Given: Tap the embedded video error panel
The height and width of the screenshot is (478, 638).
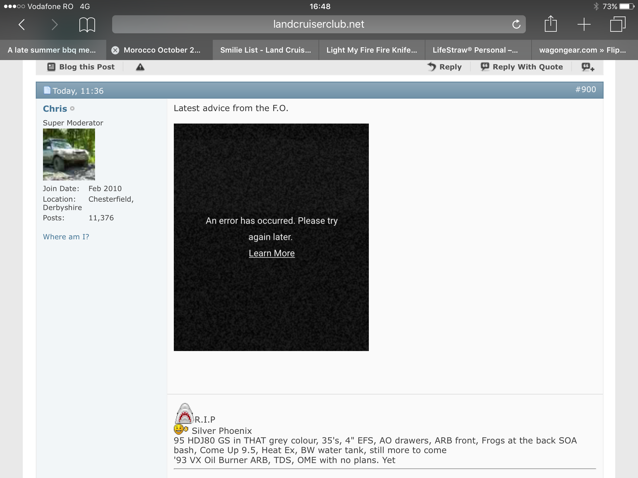Looking at the screenshot, I should coord(271,237).
